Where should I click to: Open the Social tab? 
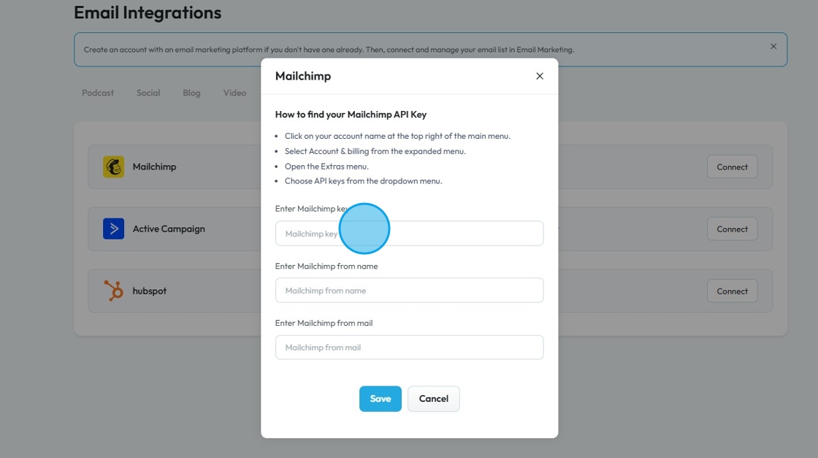[x=148, y=93]
